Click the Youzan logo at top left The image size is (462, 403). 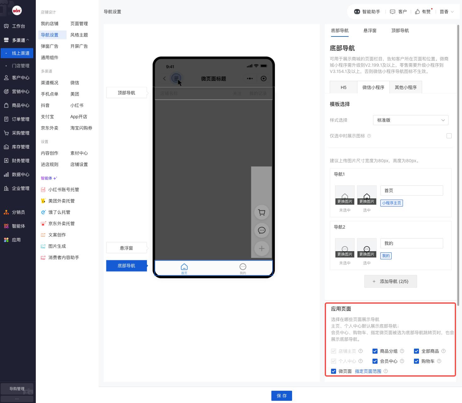pyautogui.click(x=17, y=10)
